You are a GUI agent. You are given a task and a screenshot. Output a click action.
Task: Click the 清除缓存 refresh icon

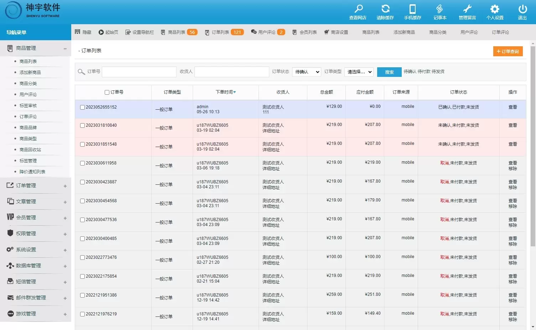[385, 9]
